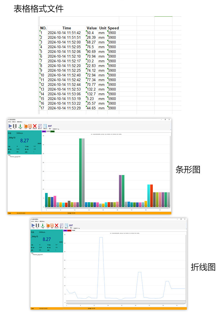Select 条形图 tab in bar chart window
This screenshot has width=219, height=313.
(x=48, y=131)
